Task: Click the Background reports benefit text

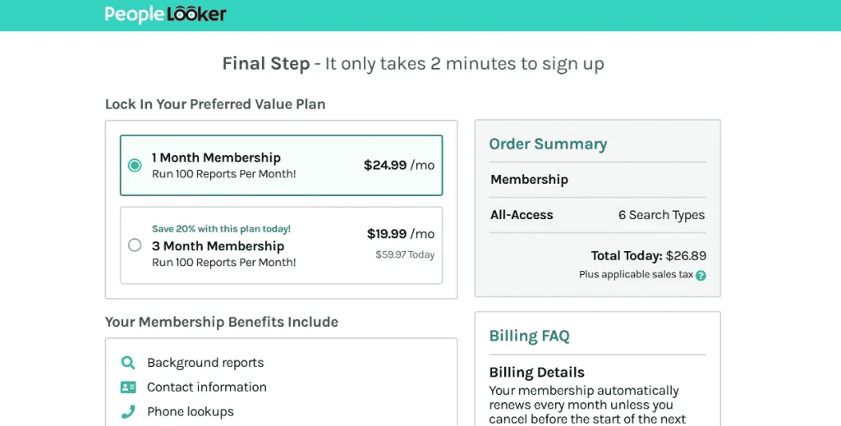Action: point(205,363)
